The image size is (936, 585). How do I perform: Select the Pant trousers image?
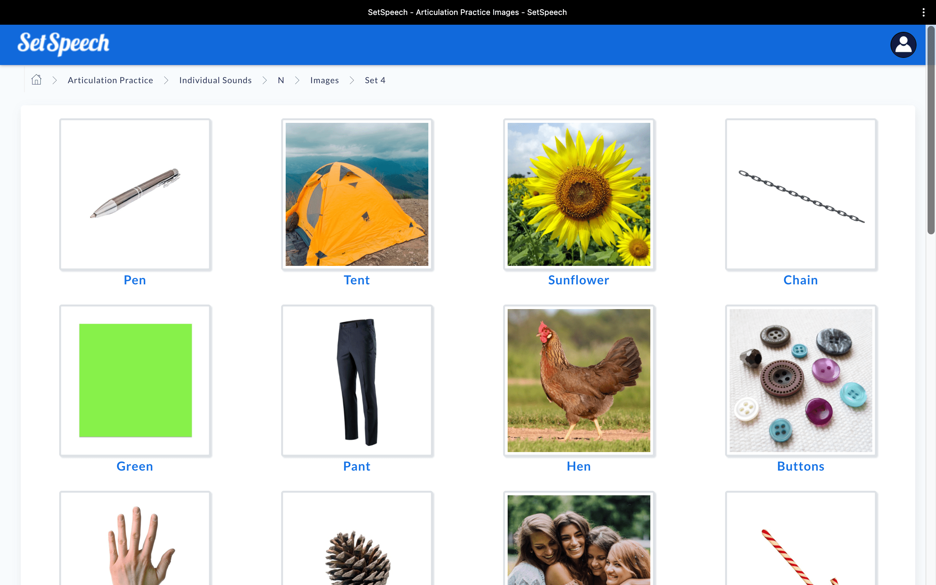(357, 380)
